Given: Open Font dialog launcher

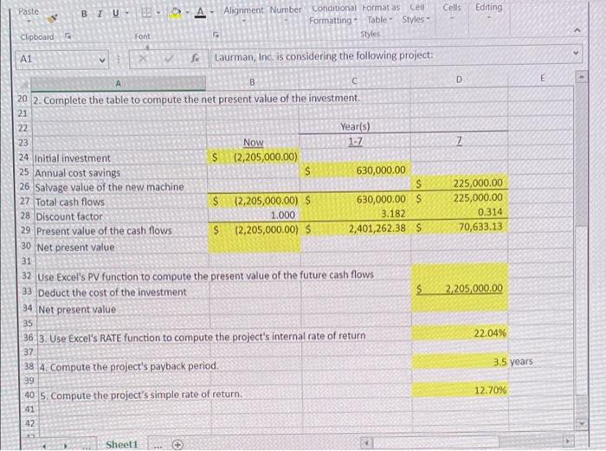Looking at the screenshot, I should pyautogui.click(x=216, y=35).
